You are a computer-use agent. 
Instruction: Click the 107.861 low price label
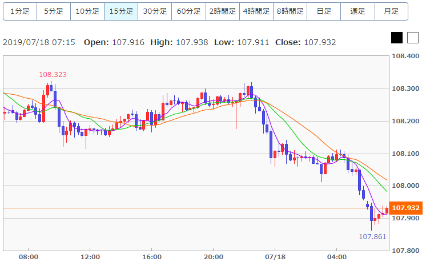tap(372, 237)
